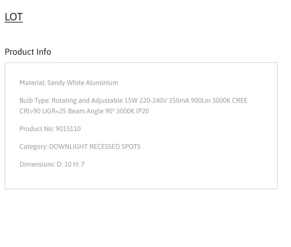The width and height of the screenshot is (291, 247).
Task: Open the underlined LOT title link
Action: click(x=14, y=17)
